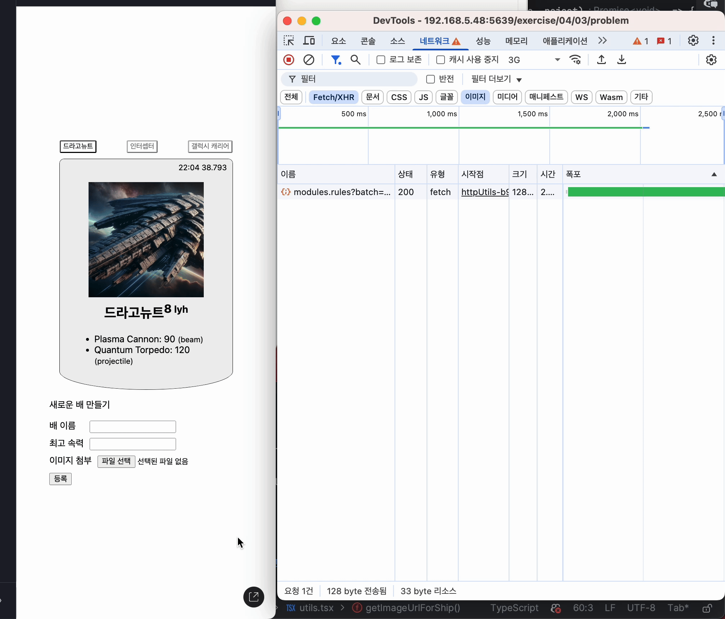The image size is (725, 619).
Task: Stop recording network log
Action: pos(289,60)
